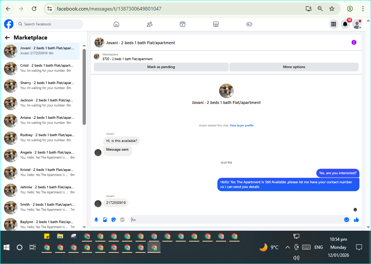Open the sticker picker icon
The height and width of the screenshot is (264, 371).
tap(113, 220)
